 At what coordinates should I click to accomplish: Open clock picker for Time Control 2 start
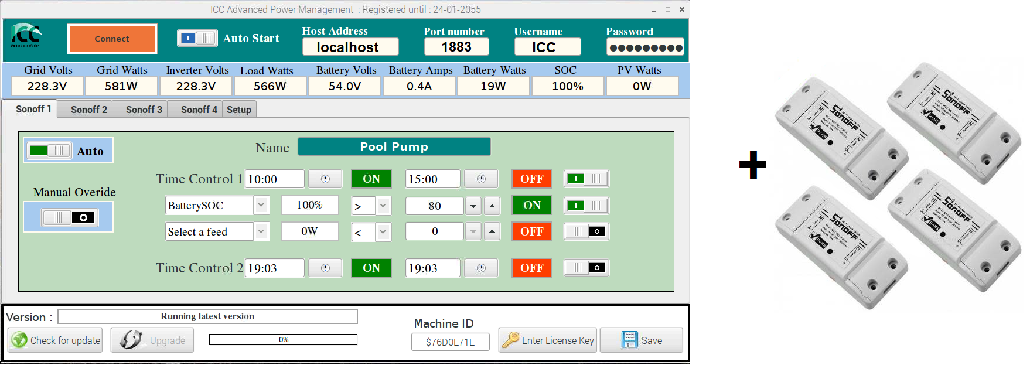[x=325, y=268]
